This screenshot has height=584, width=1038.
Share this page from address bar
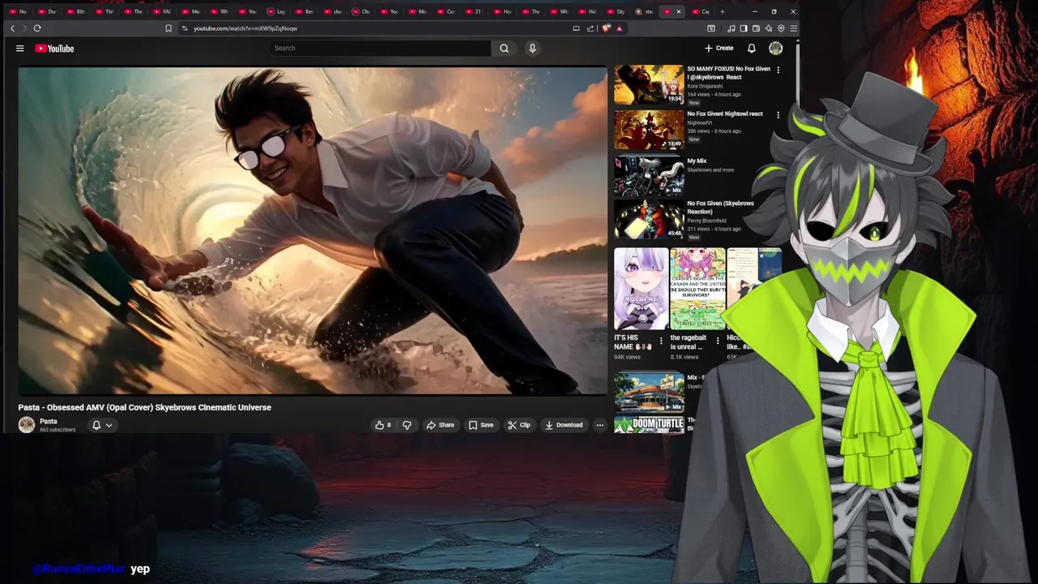coord(590,28)
